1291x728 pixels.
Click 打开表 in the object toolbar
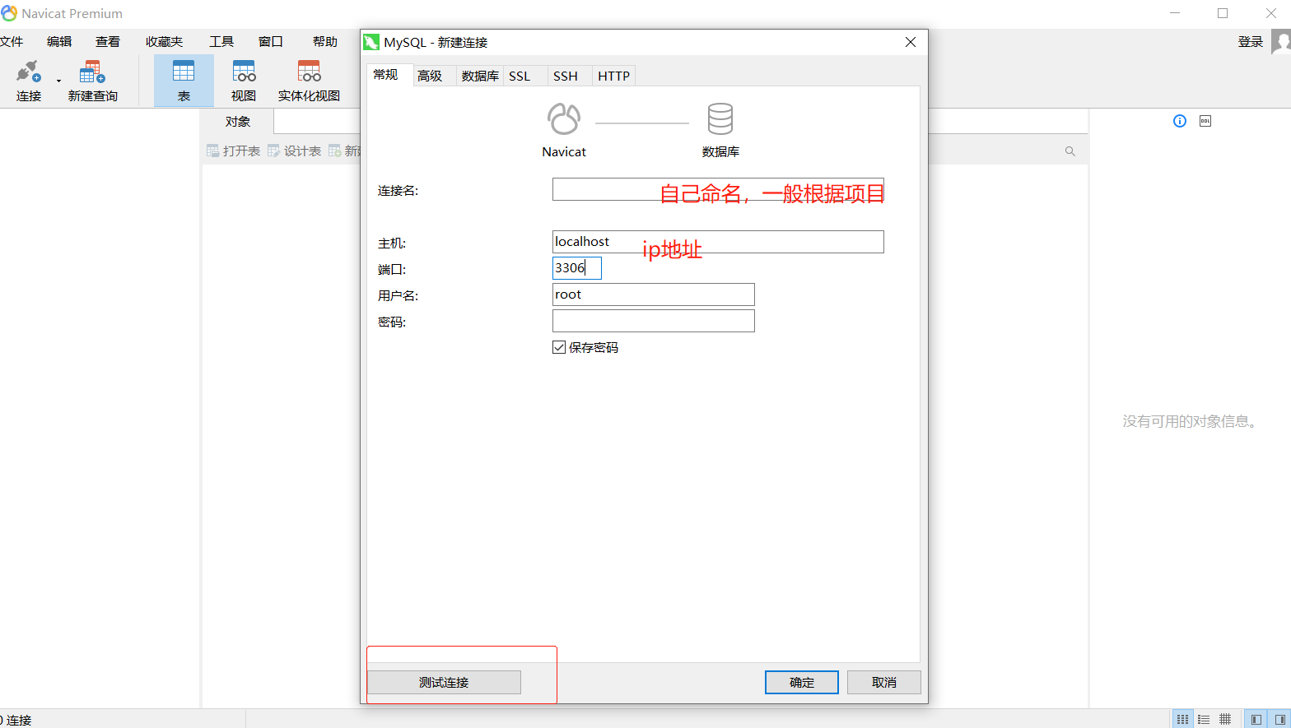click(x=234, y=151)
